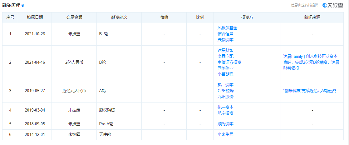The image size is (349, 145).
Task: Click the 新闻来源 column header
Action: click(x=312, y=17)
